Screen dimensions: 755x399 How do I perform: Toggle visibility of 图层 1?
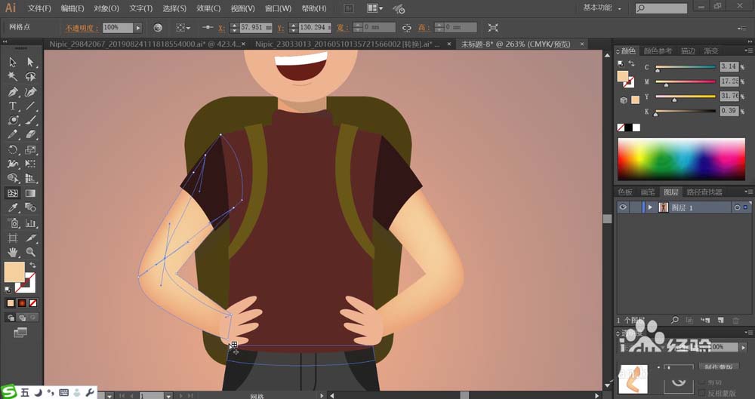(622, 207)
